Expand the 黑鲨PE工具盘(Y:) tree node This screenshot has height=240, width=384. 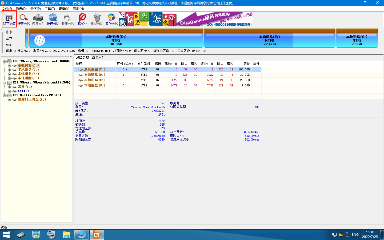[9, 100]
